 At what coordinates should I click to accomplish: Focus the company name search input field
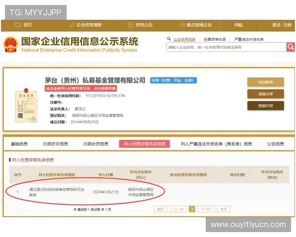click(x=226, y=47)
